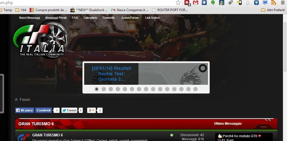Select the last news slider dot
This screenshot has height=141, width=287.
195,89
